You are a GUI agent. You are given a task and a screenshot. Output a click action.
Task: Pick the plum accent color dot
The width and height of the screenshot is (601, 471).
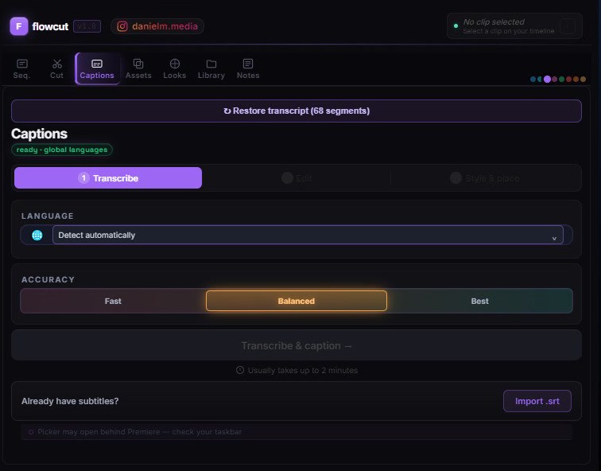tap(555, 80)
